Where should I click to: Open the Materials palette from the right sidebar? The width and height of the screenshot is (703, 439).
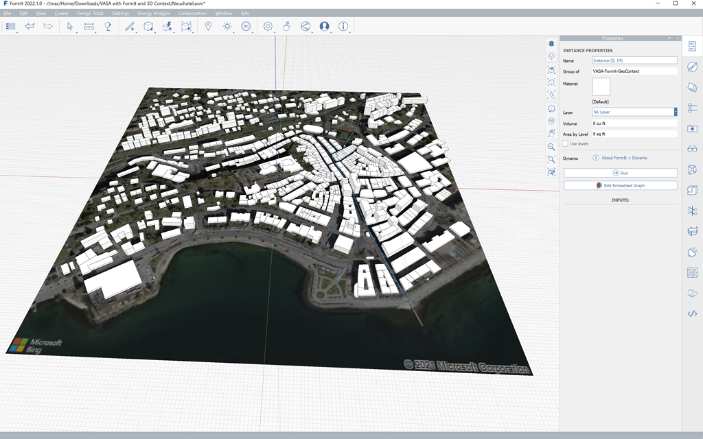[692, 67]
